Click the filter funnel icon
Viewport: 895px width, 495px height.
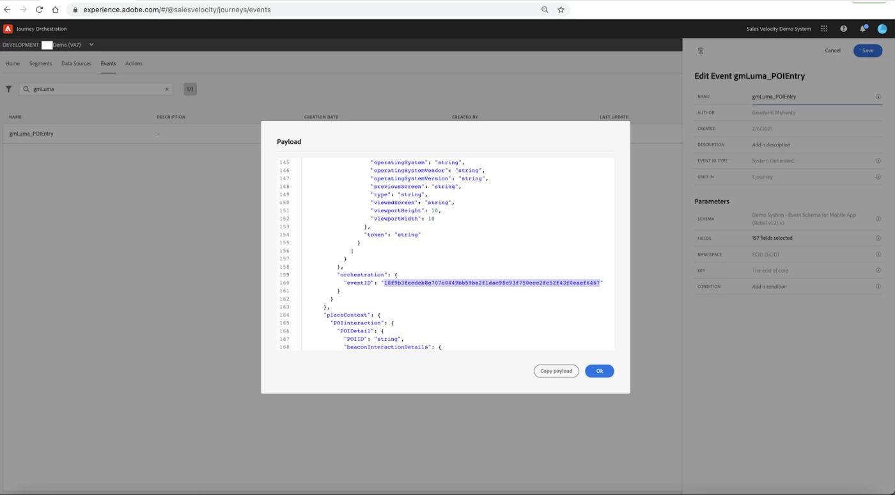click(9, 89)
